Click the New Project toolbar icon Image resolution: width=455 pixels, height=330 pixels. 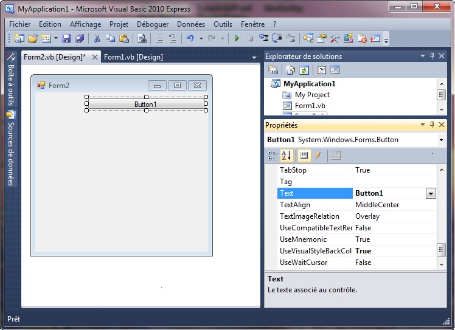tap(19, 38)
